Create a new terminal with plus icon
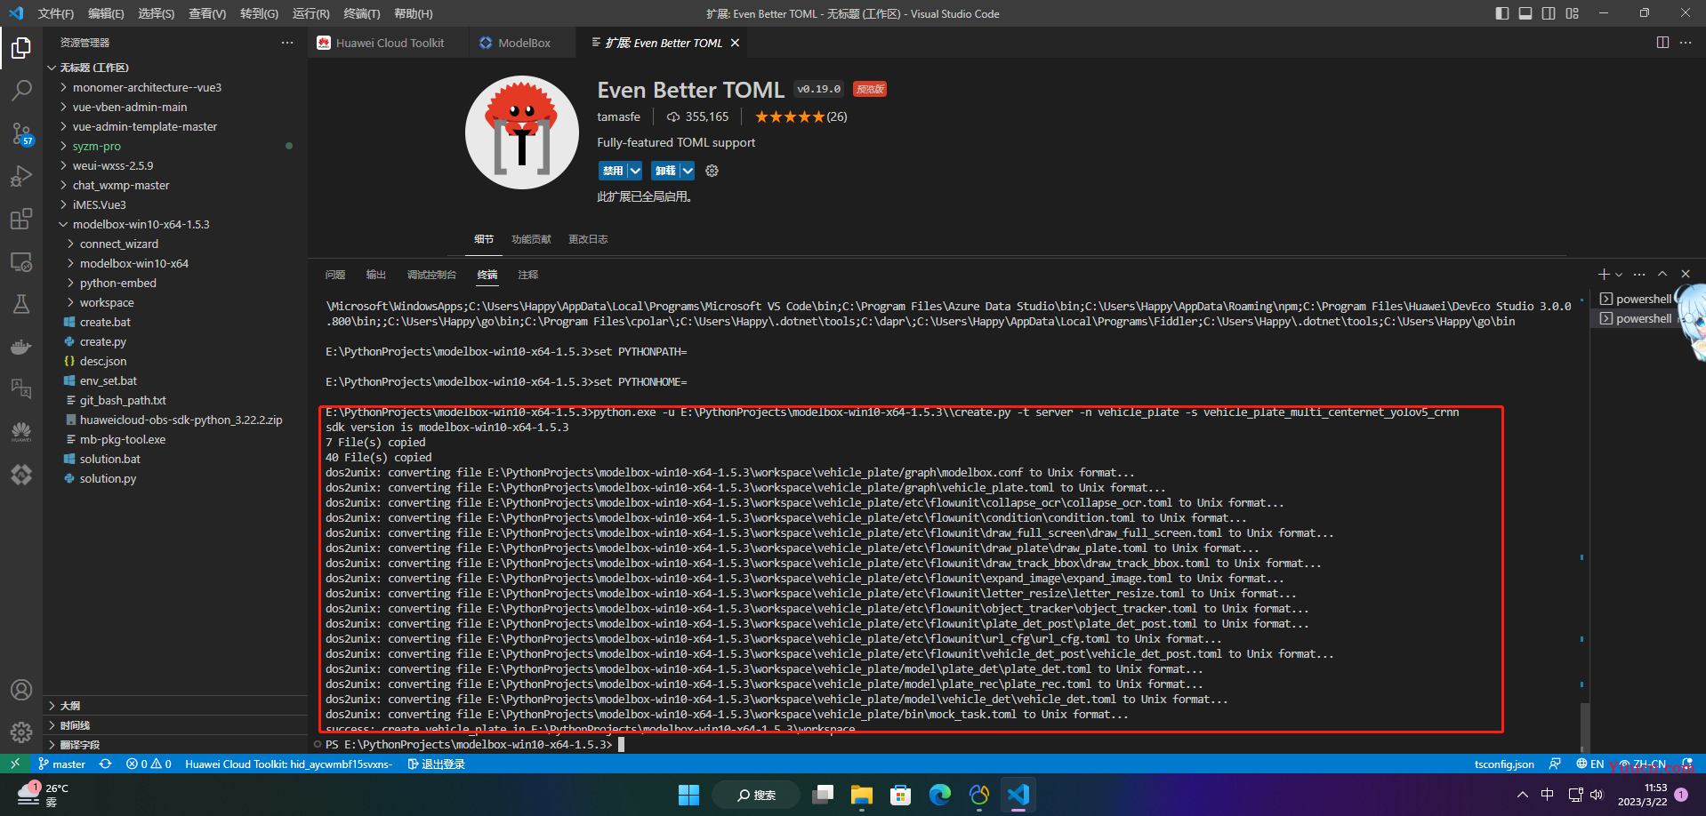 pyautogui.click(x=1604, y=274)
